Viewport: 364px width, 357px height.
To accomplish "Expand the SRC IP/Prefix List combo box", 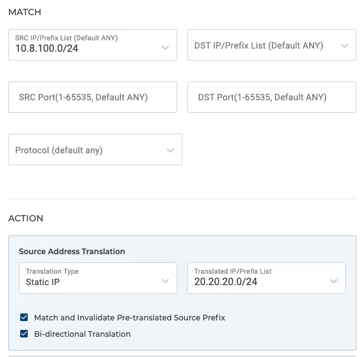I will [x=93, y=45].
